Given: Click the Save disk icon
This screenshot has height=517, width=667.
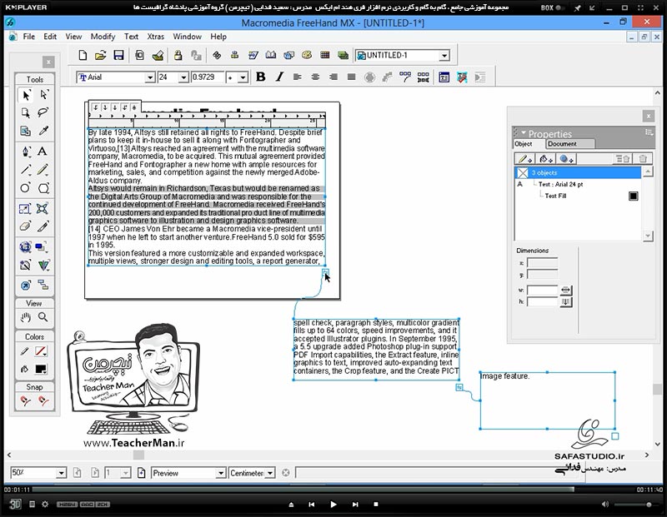Looking at the screenshot, I should point(118,55).
